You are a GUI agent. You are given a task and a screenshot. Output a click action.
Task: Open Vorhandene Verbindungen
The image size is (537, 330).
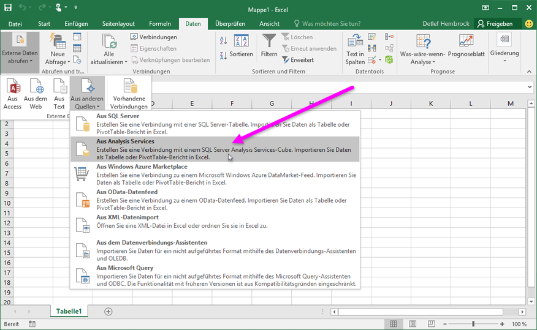tap(129, 94)
